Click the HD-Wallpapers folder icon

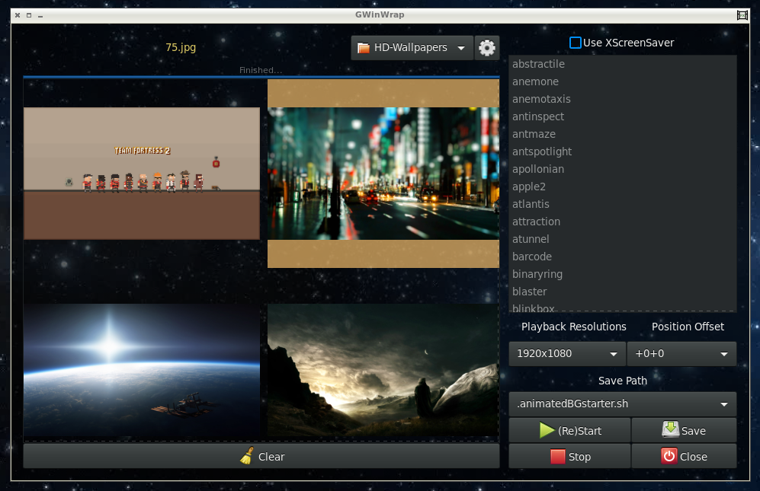[363, 47]
